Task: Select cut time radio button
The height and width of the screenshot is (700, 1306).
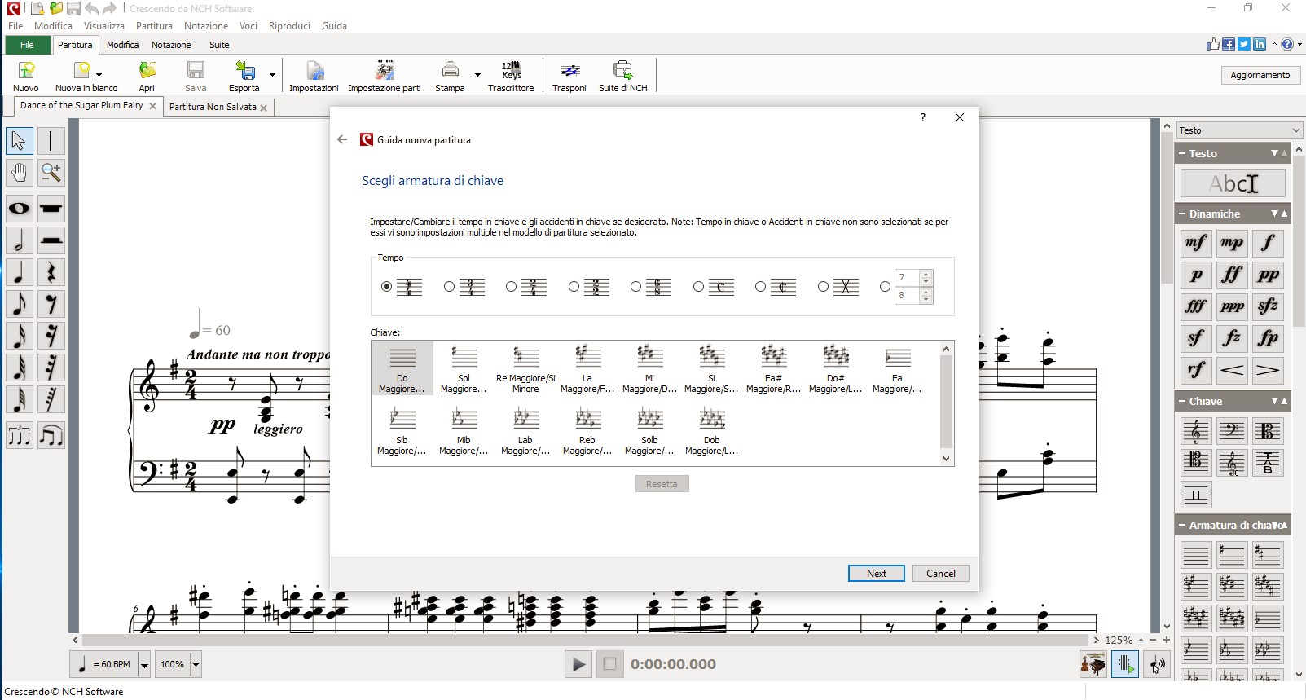Action: point(760,287)
